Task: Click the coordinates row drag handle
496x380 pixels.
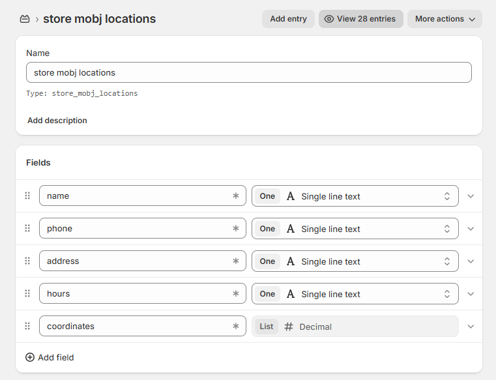Action: tap(27, 326)
